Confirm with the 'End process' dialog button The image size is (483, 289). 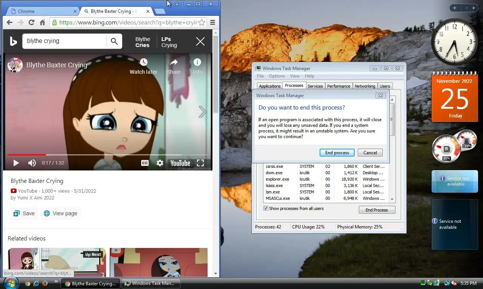pyautogui.click(x=337, y=153)
